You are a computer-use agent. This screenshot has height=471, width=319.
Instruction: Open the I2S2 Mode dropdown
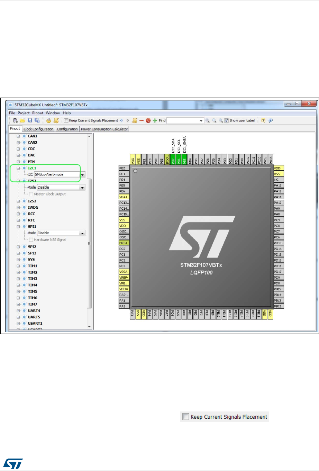click(x=82, y=187)
